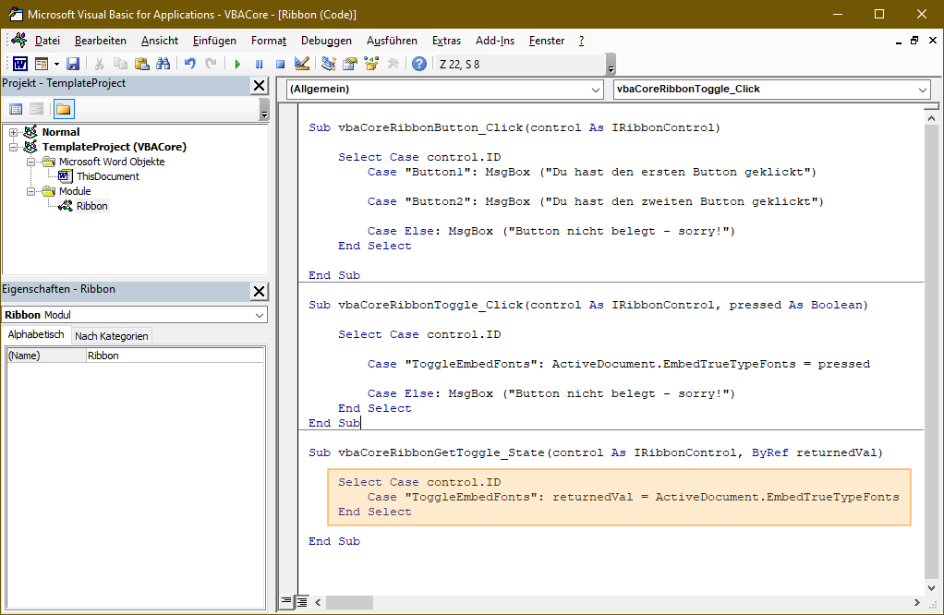Open the ? help menu

[581, 41]
